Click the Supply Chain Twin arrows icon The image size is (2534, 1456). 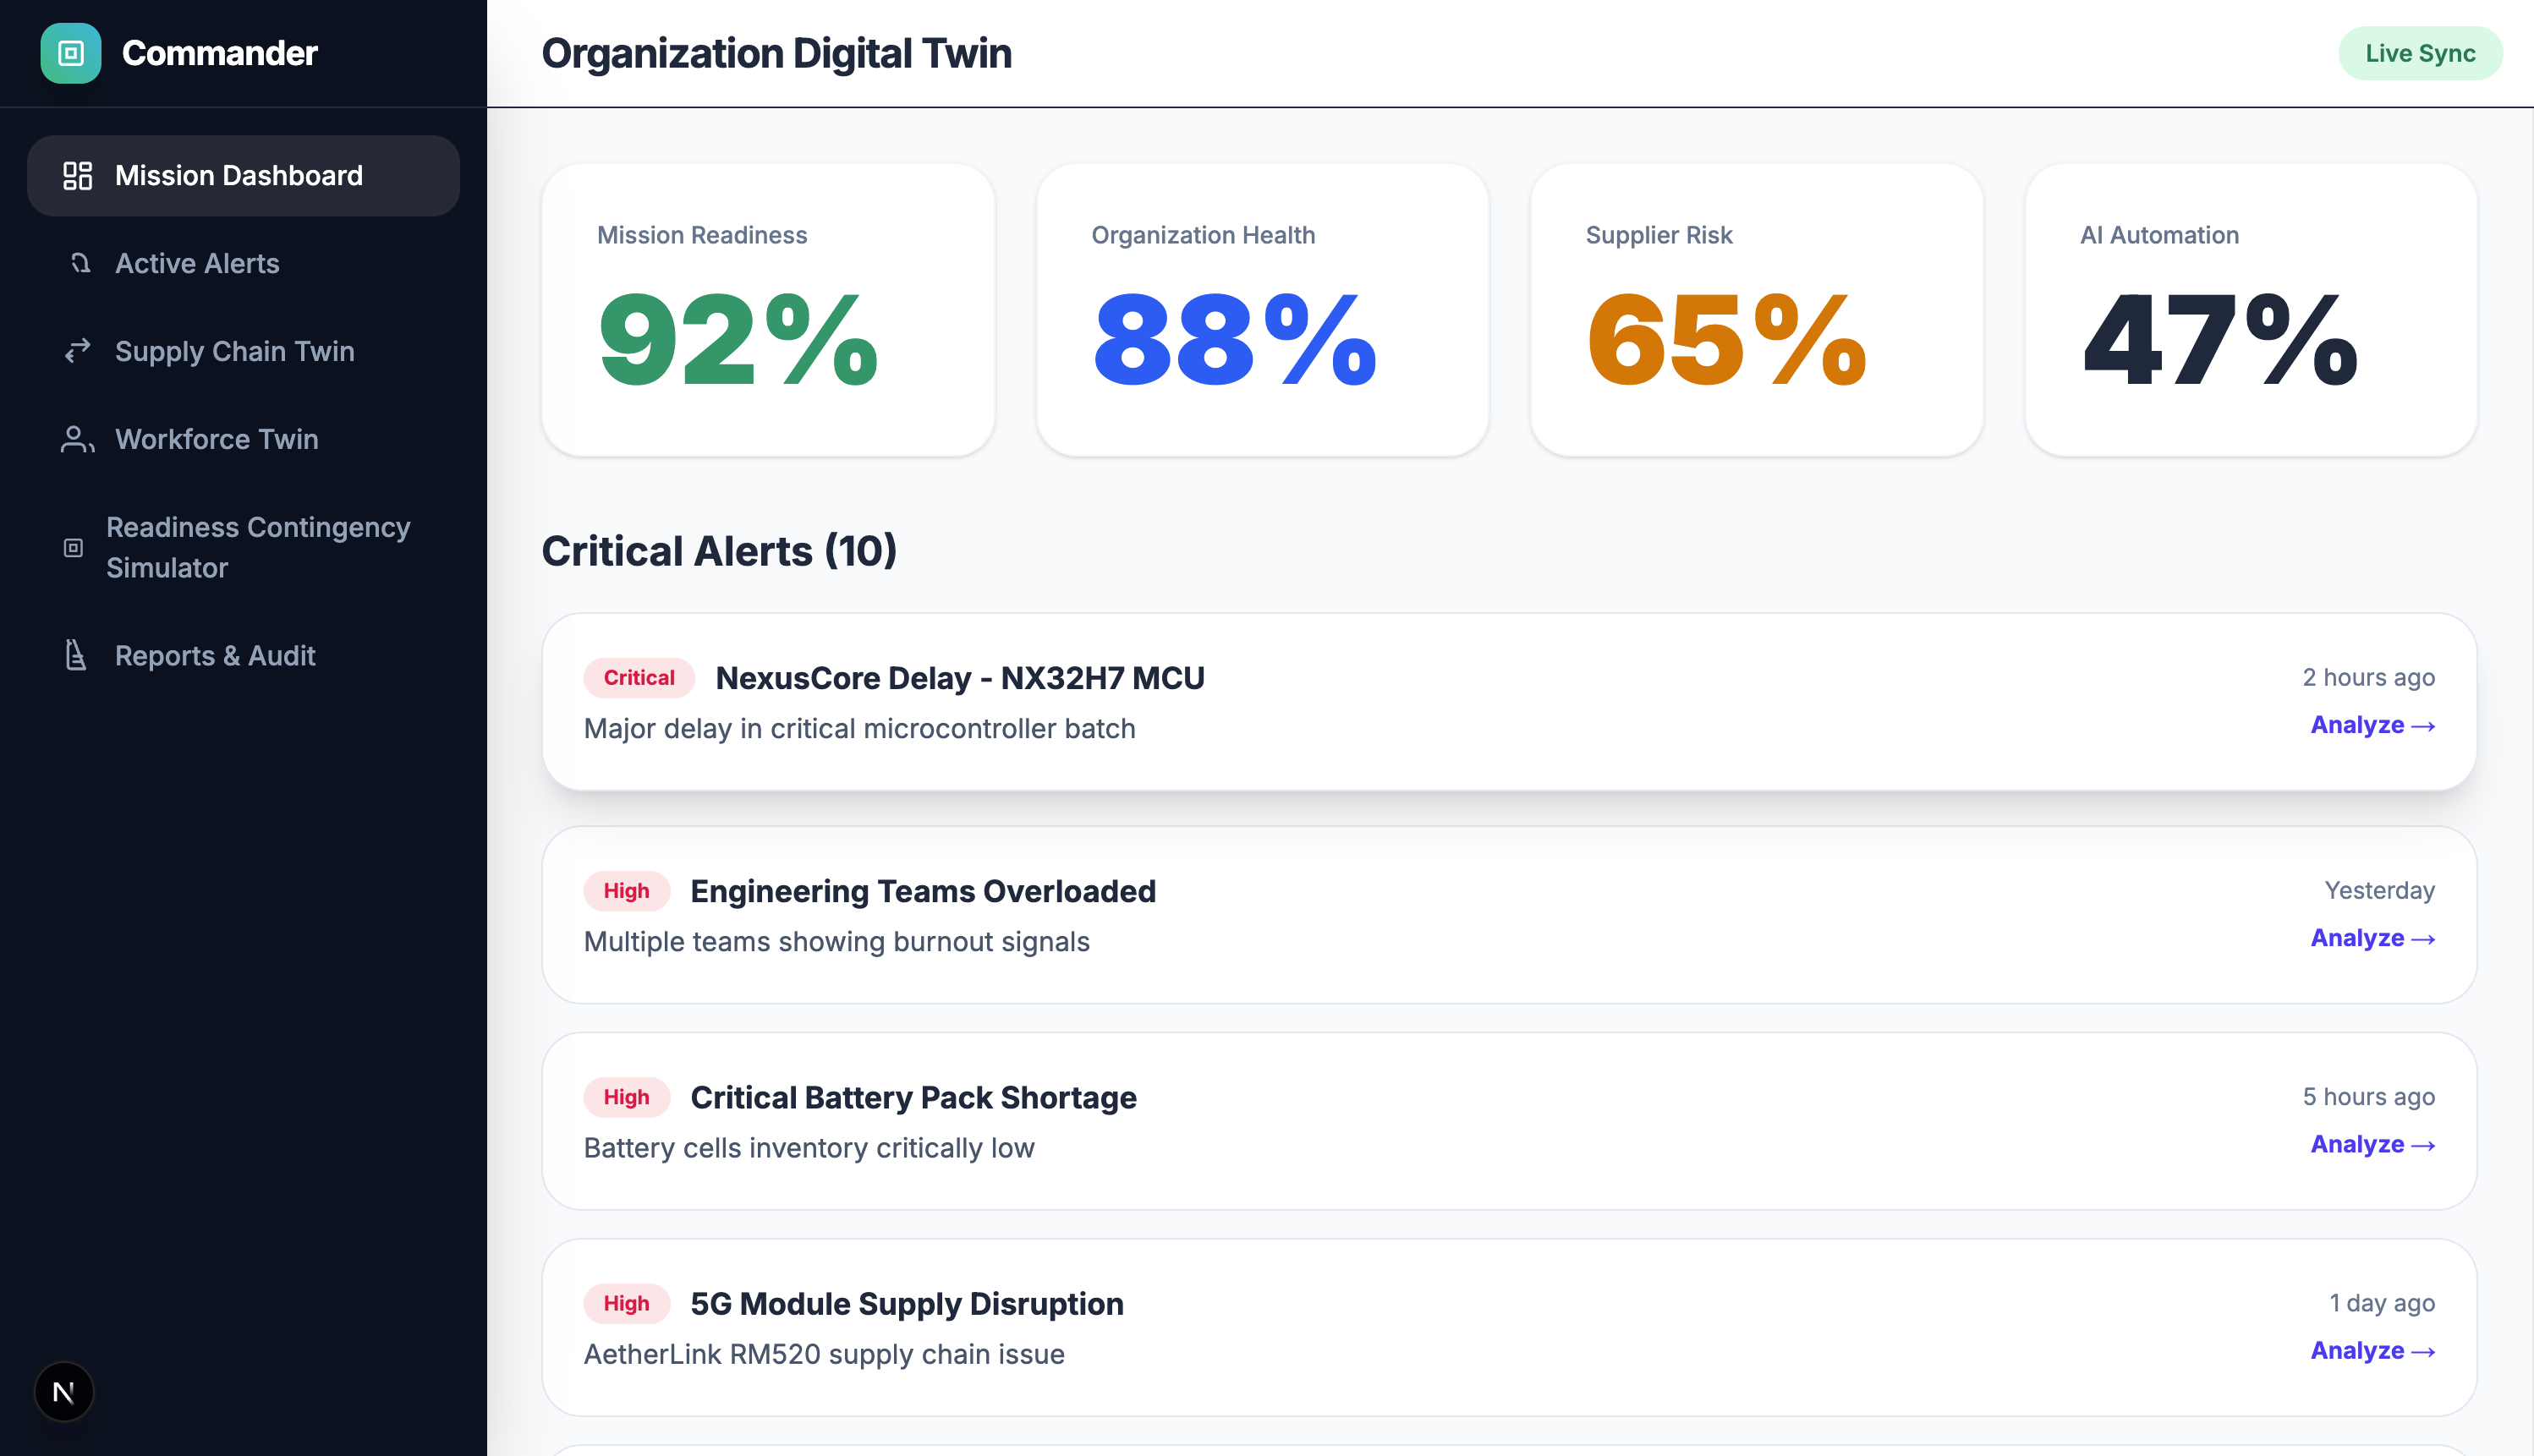click(x=77, y=351)
